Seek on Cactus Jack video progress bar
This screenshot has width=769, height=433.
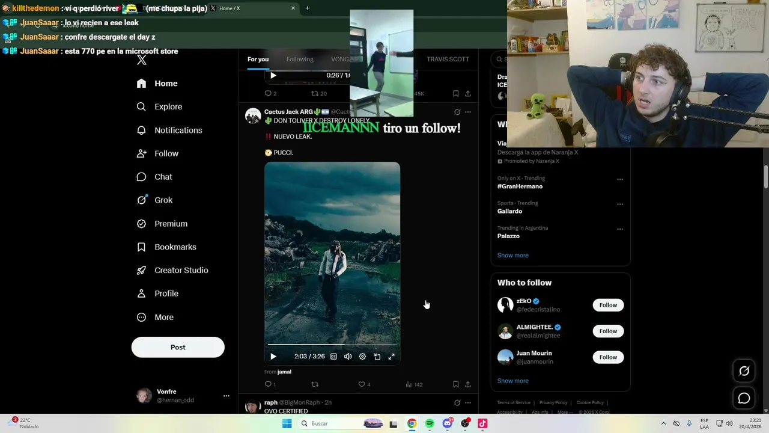point(332,345)
